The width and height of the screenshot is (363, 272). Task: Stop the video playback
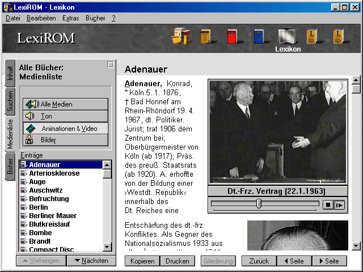328,205
